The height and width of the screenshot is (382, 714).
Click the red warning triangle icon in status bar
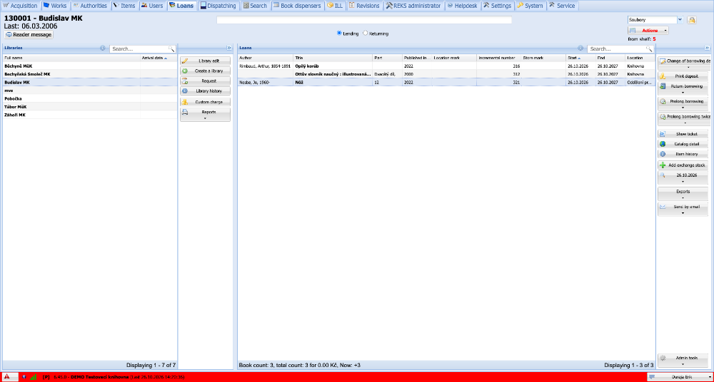[x=7, y=377]
